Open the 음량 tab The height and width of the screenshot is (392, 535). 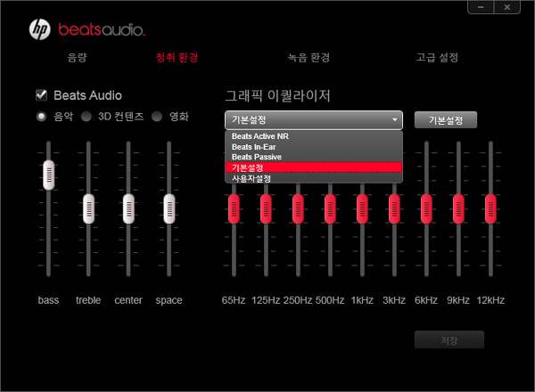point(77,57)
